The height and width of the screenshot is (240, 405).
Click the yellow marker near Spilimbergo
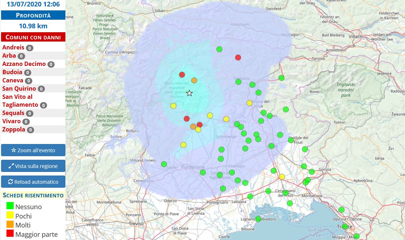point(226,119)
